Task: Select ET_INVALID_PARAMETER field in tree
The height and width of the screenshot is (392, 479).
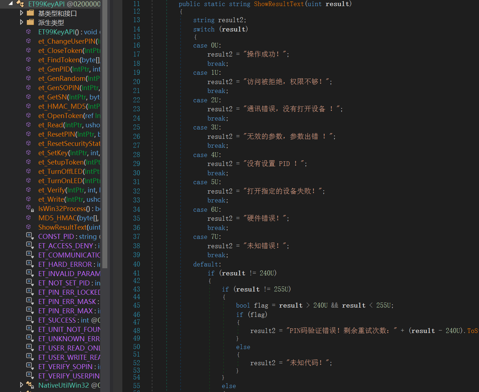Action: (x=69, y=274)
